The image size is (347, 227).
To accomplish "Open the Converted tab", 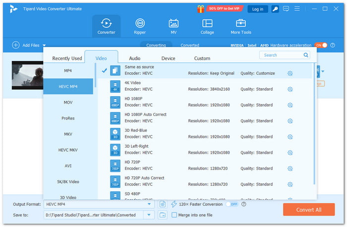I will pos(190,45).
